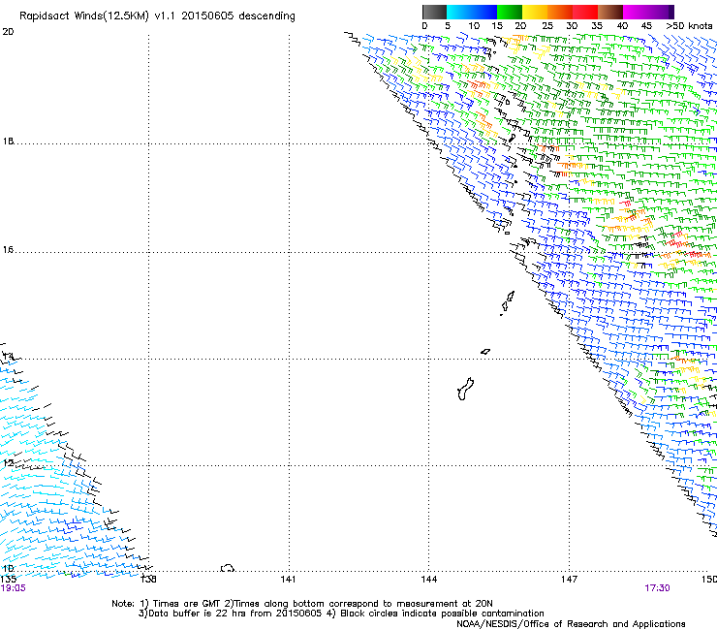
Task: Click the '>50 knots' legend label
Action: [x=689, y=26]
